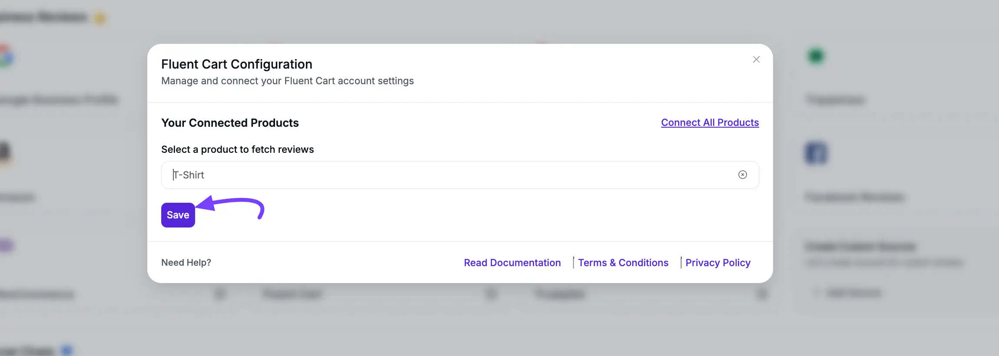Click the purple WooCommerce logo icon

[x=6, y=246]
